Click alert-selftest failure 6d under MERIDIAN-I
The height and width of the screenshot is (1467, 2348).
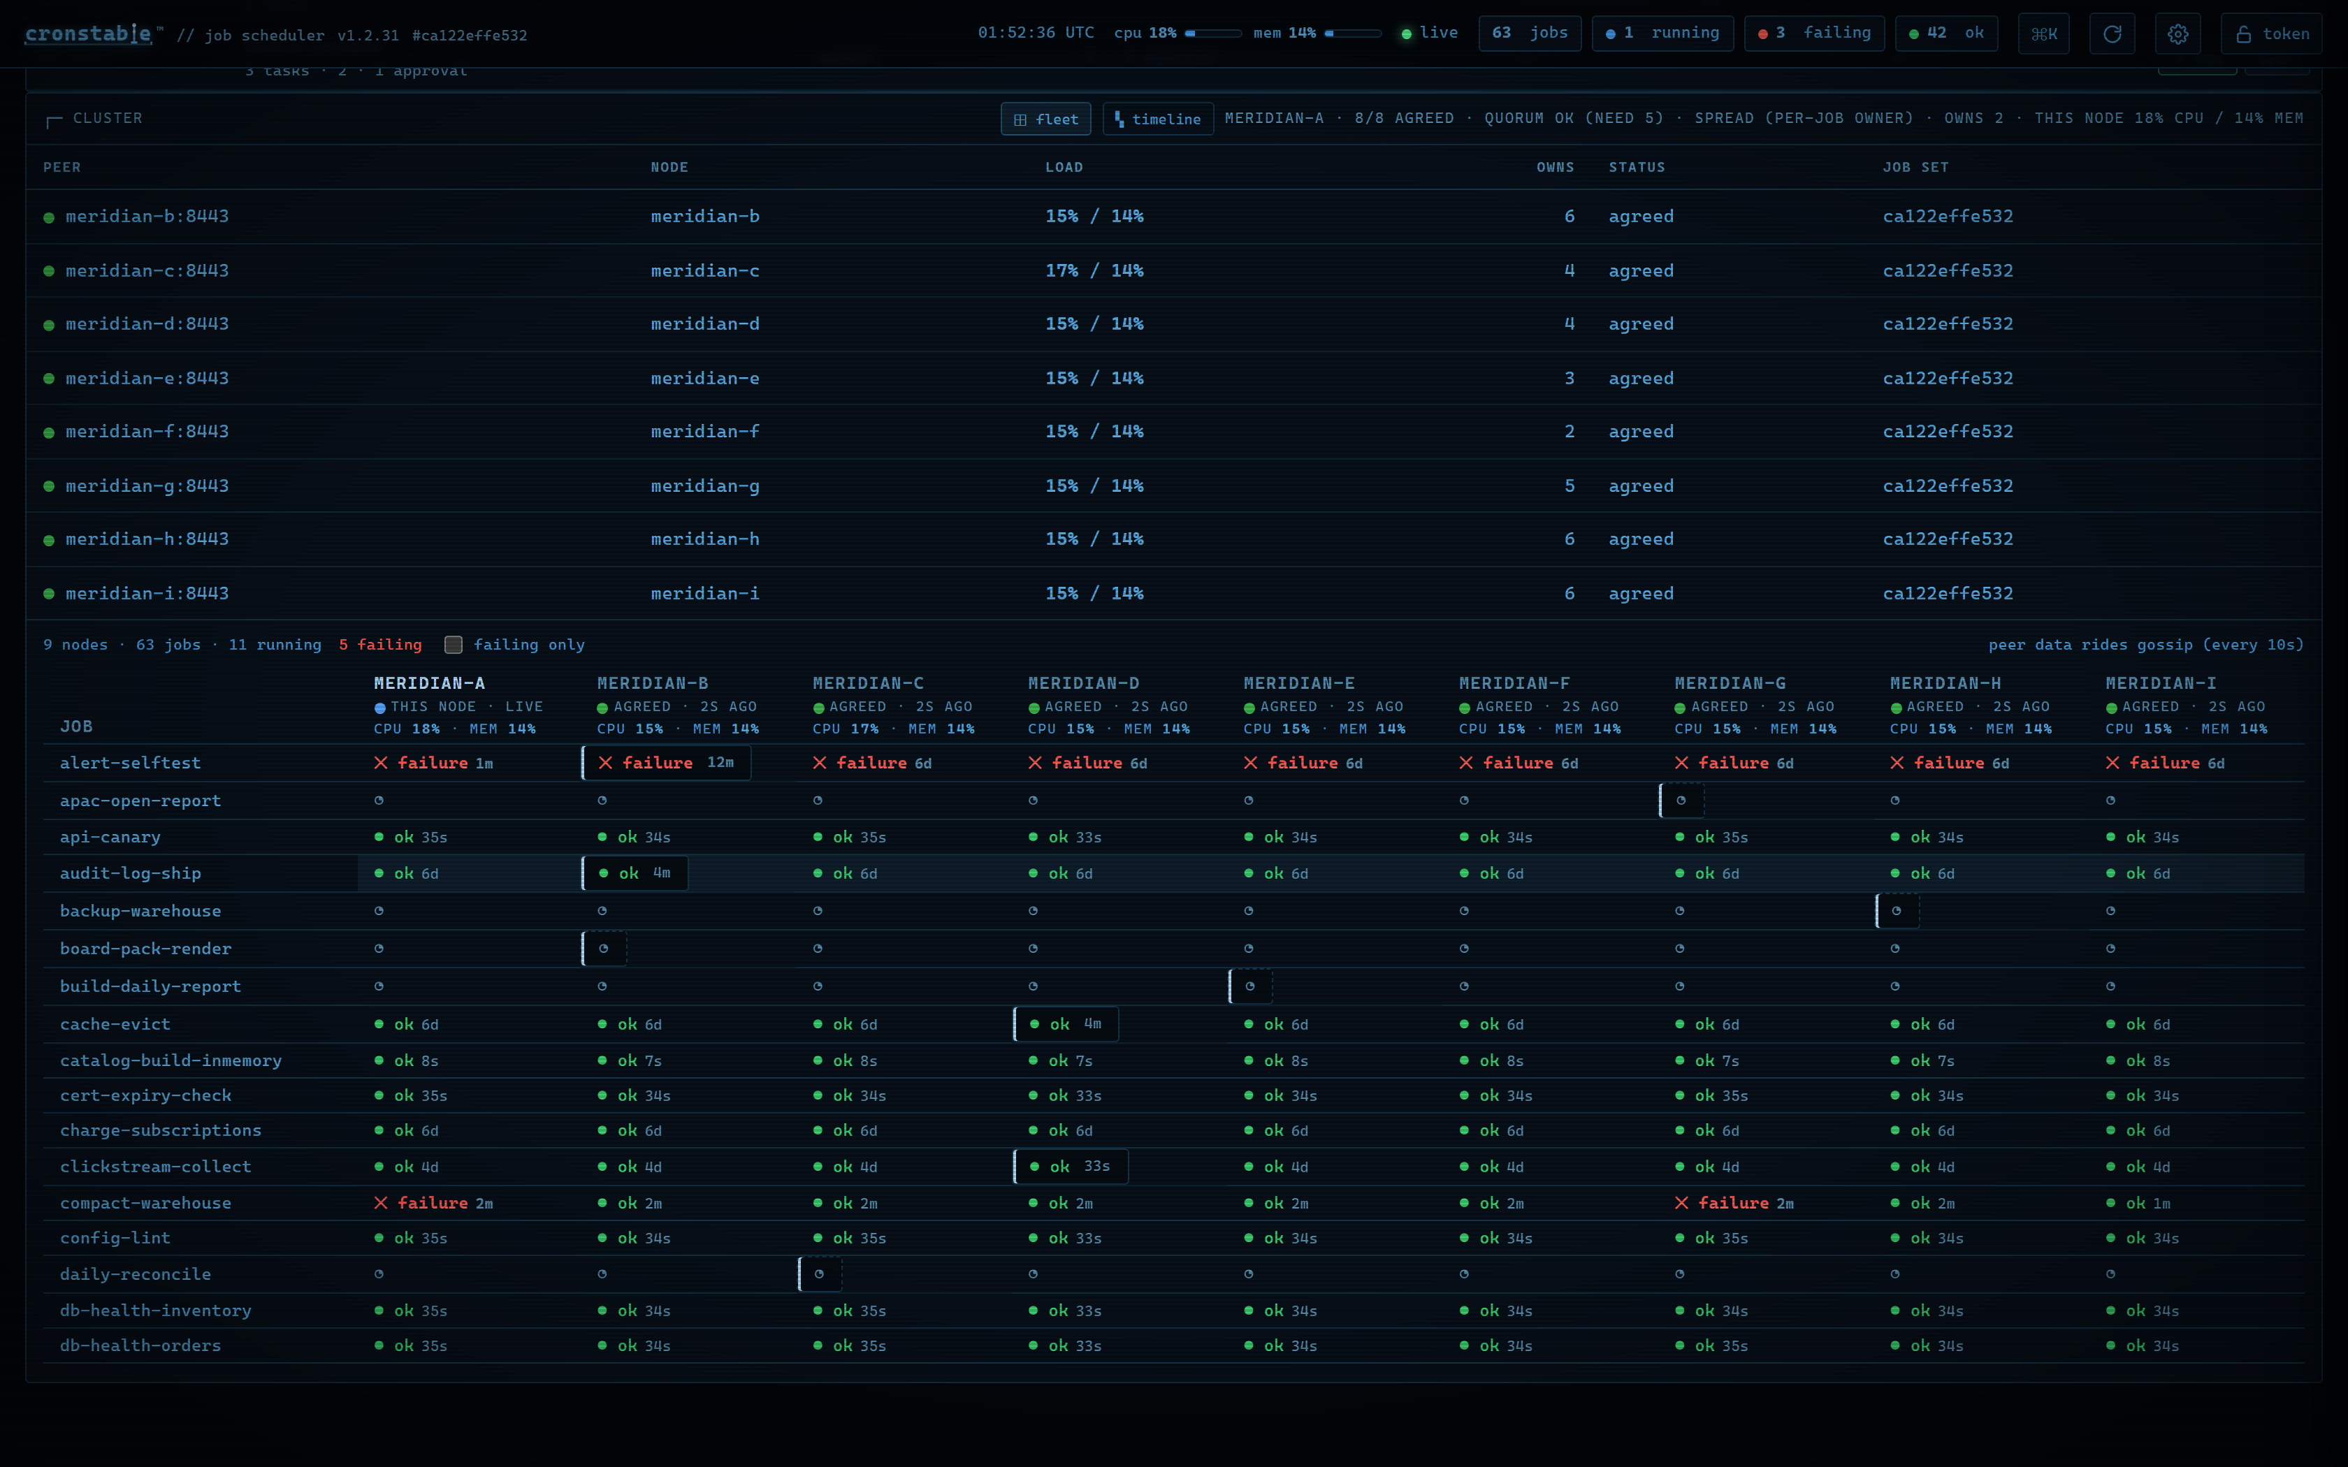(x=2166, y=764)
